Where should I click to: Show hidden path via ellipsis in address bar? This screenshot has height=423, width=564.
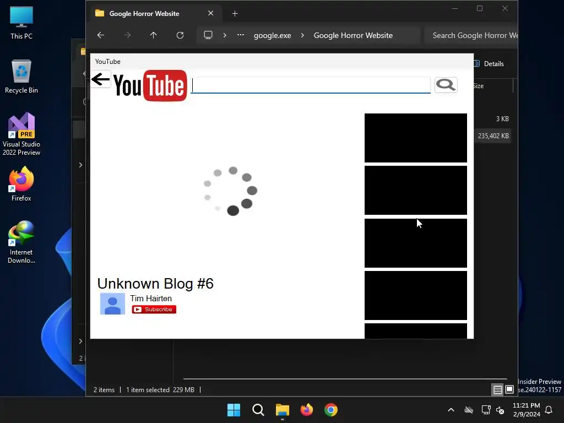[241, 35]
